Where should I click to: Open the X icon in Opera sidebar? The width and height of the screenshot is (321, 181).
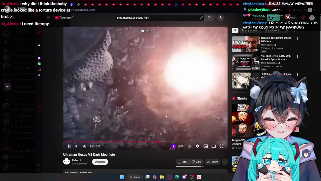39,75
